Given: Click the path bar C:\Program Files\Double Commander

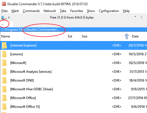Looking at the screenshot, I should (x=73, y=30).
